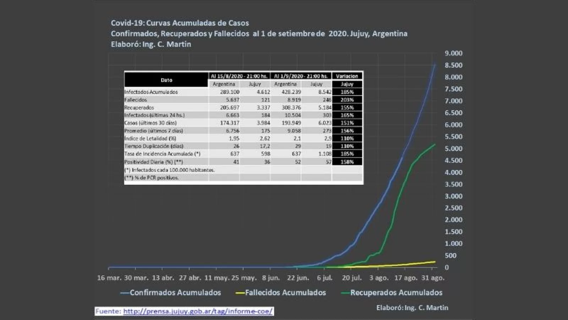Click the bottom-right Elaboró Ing. C. Martin credit

[412, 308]
